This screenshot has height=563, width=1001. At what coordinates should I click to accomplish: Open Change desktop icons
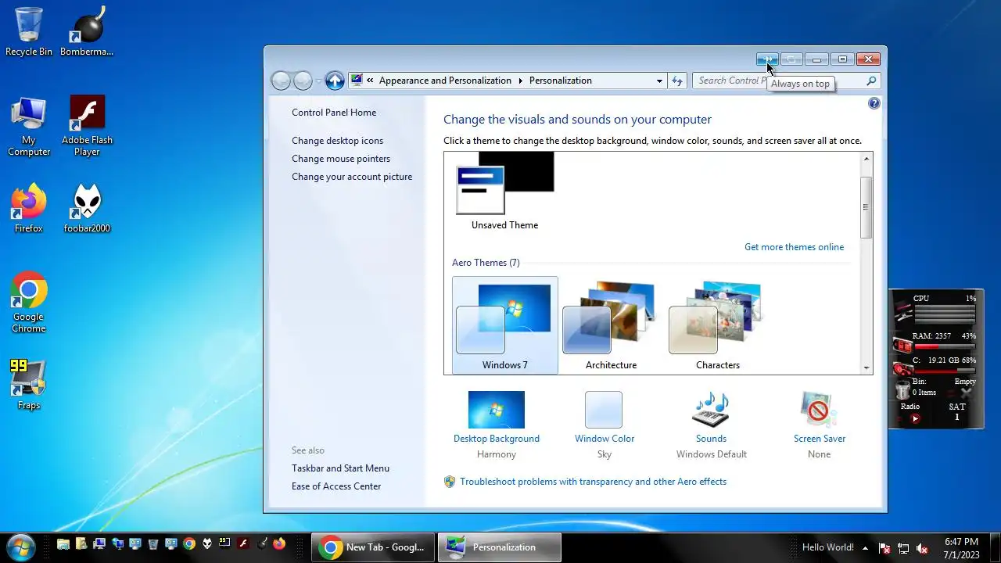click(x=338, y=141)
